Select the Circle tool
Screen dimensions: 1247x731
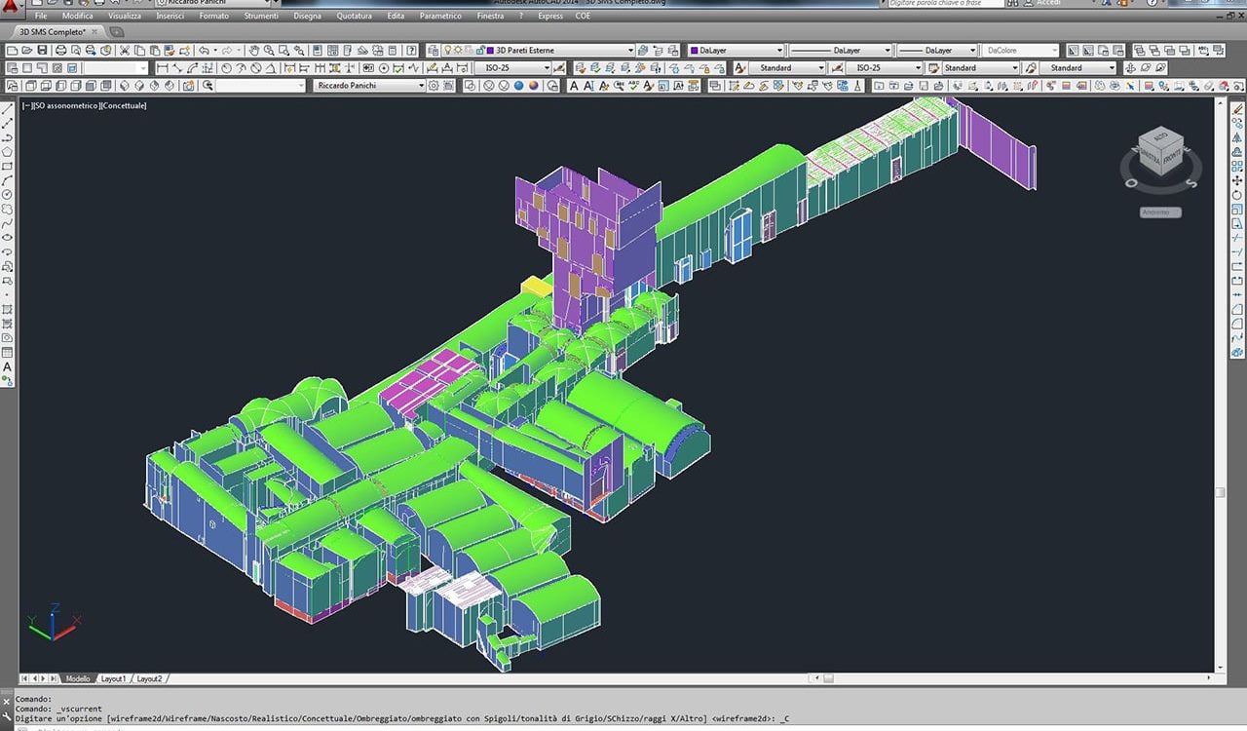coord(7,194)
